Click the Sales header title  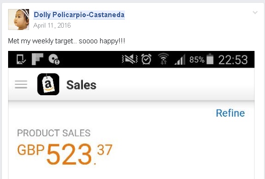[82, 85]
